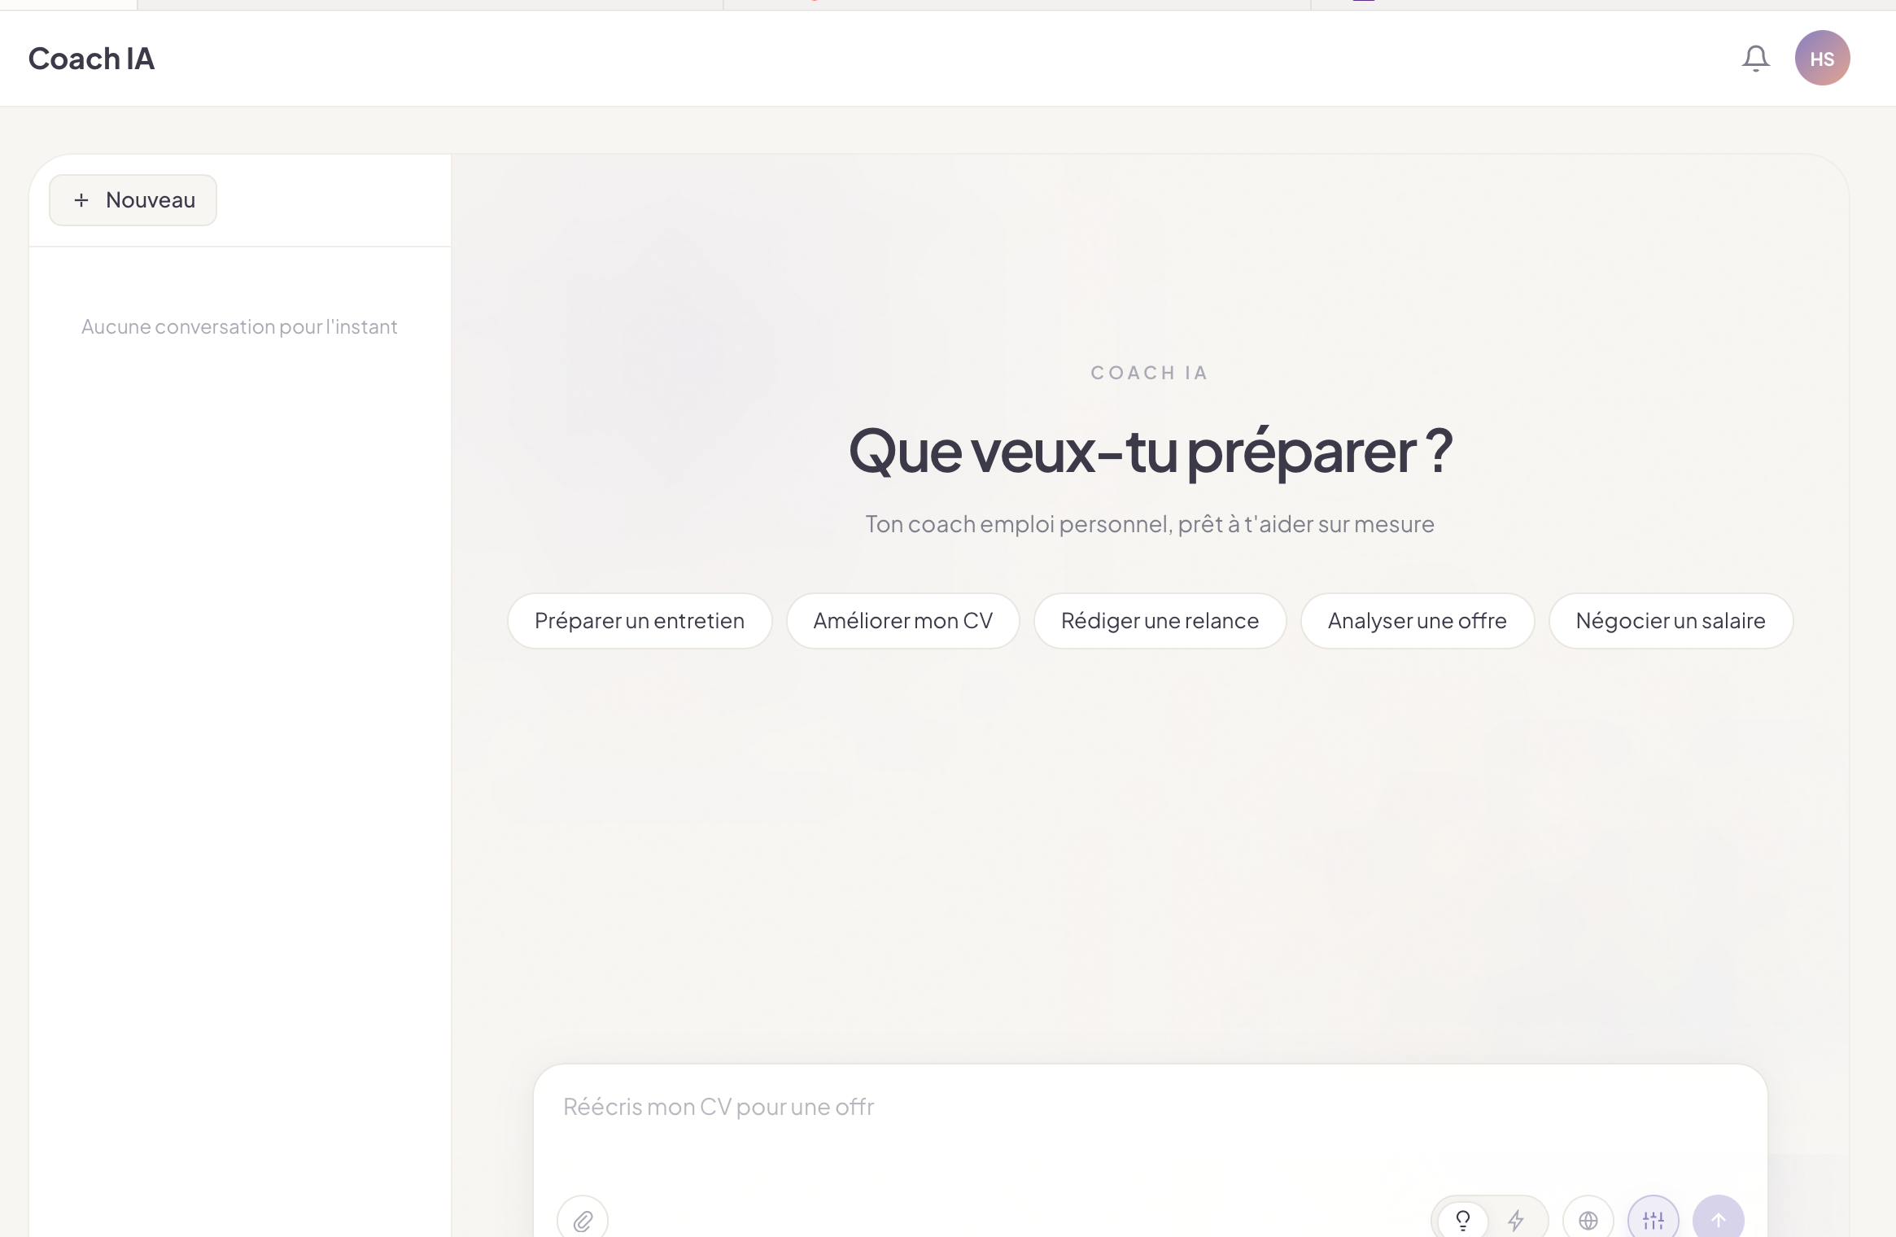Select the 'Analyser une offre' chip

click(1417, 621)
